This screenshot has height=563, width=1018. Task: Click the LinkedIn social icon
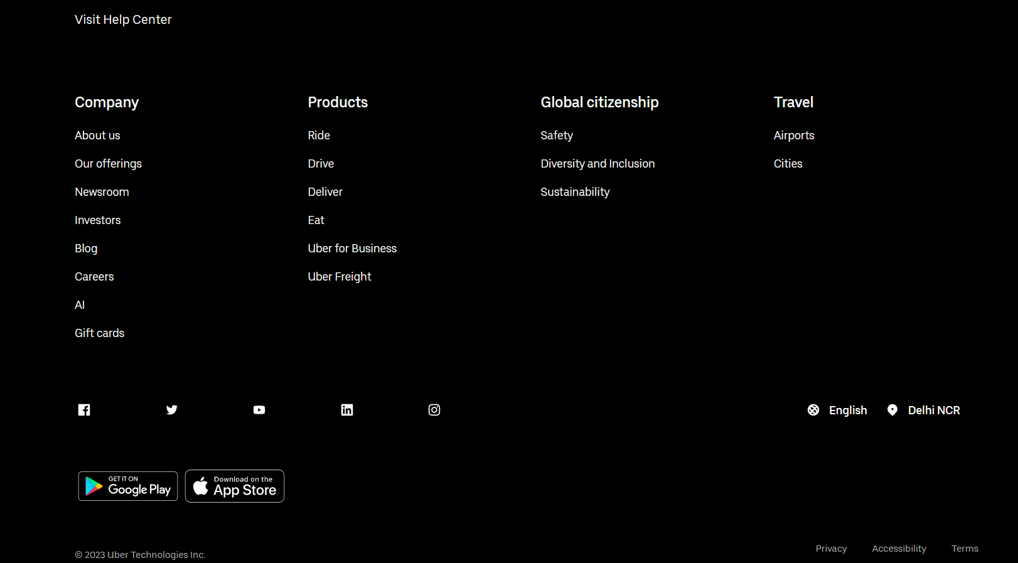(x=347, y=410)
